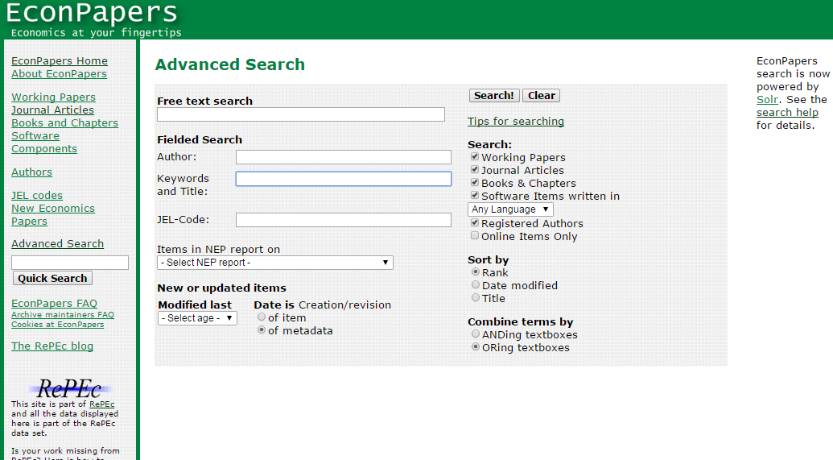This screenshot has height=460, width=833.
Task: Click the 'Items in NEP report on' label
Action: point(218,250)
